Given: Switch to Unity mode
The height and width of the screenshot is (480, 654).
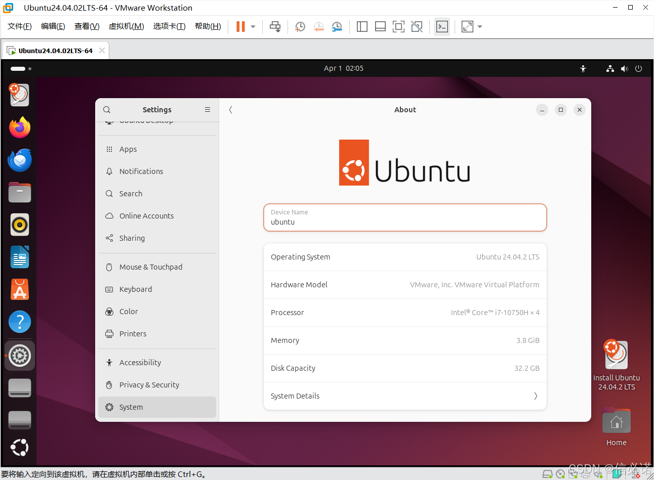Looking at the screenshot, I should (417, 27).
